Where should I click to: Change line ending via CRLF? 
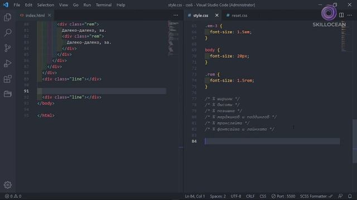[250, 196]
